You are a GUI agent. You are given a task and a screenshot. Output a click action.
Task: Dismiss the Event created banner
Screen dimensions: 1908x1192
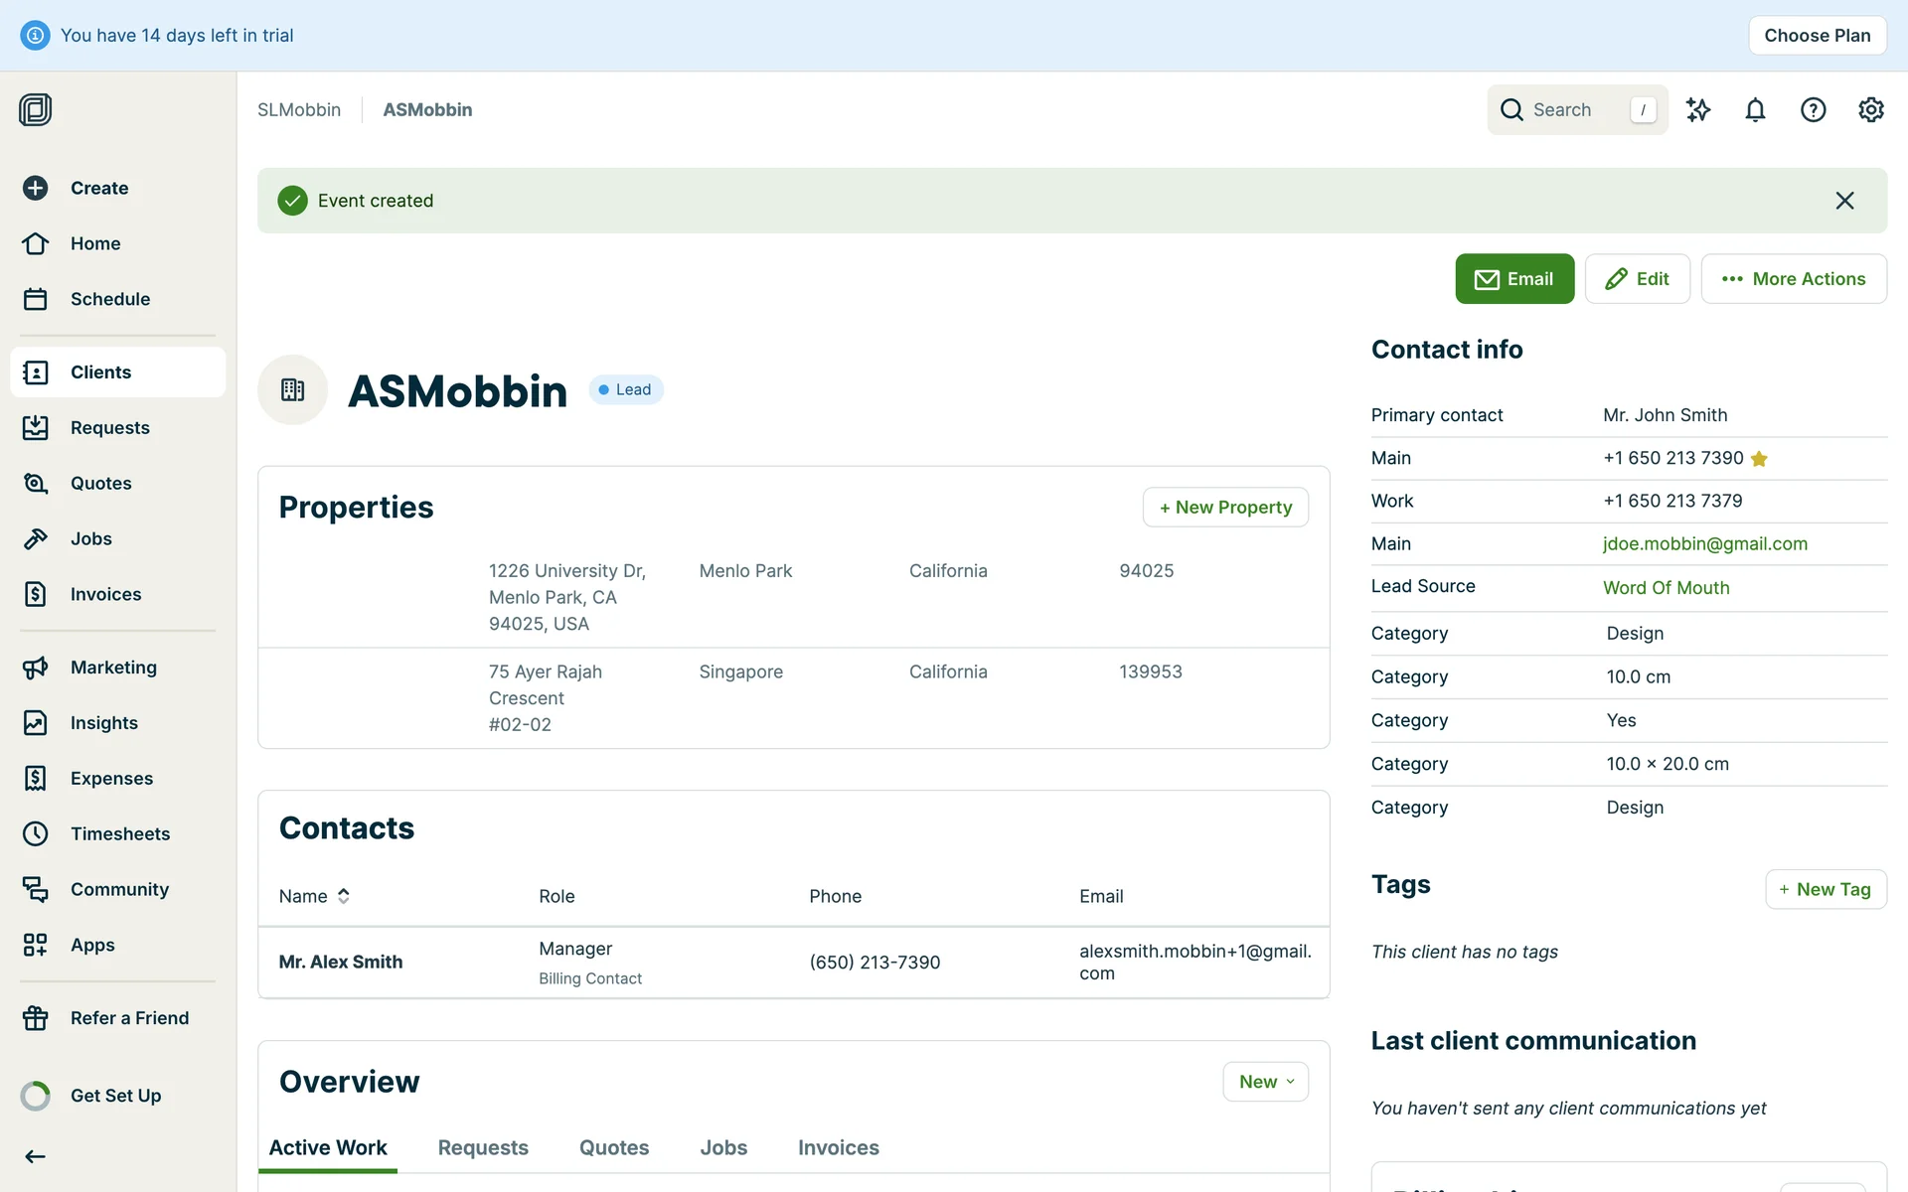click(x=1844, y=201)
